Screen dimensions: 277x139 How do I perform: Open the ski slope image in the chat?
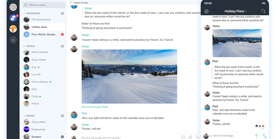tap(129, 76)
